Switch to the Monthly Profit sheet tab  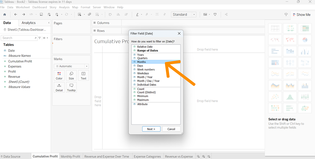[x=70, y=156]
